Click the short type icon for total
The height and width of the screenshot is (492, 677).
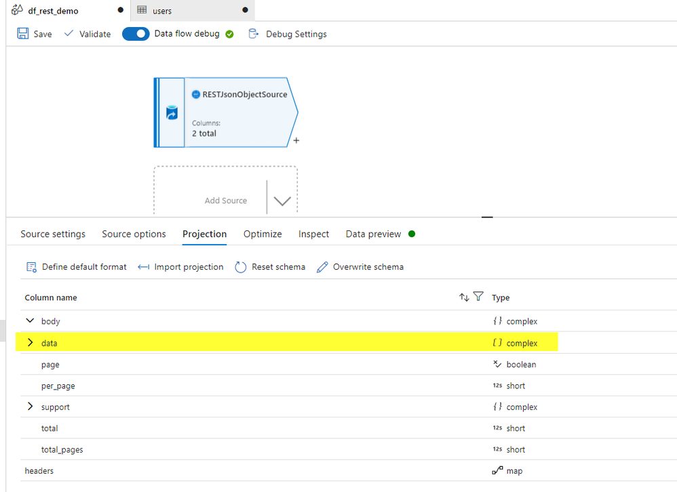(x=497, y=428)
